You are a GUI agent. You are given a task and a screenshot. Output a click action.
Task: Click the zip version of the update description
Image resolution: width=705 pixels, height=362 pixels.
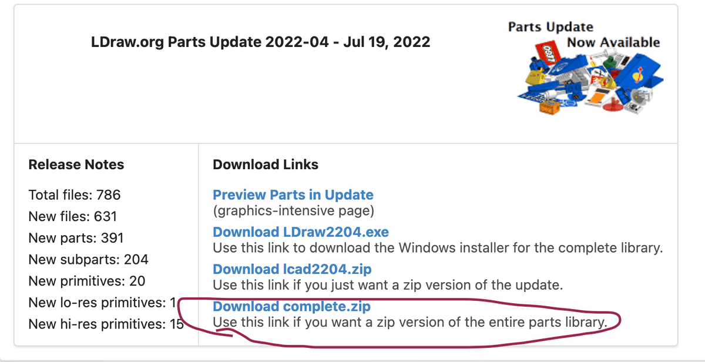pyautogui.click(x=388, y=285)
